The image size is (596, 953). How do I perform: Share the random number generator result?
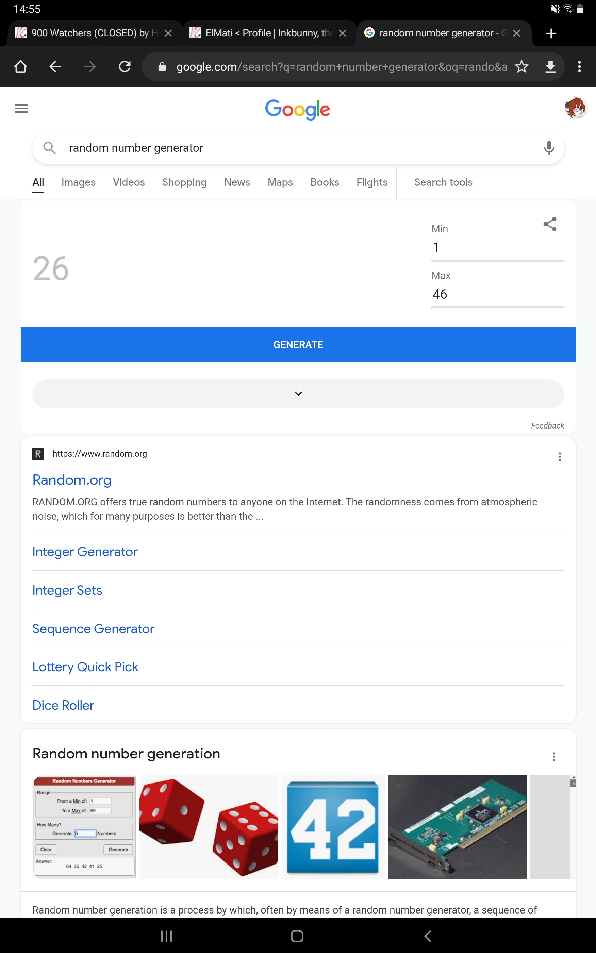(549, 224)
